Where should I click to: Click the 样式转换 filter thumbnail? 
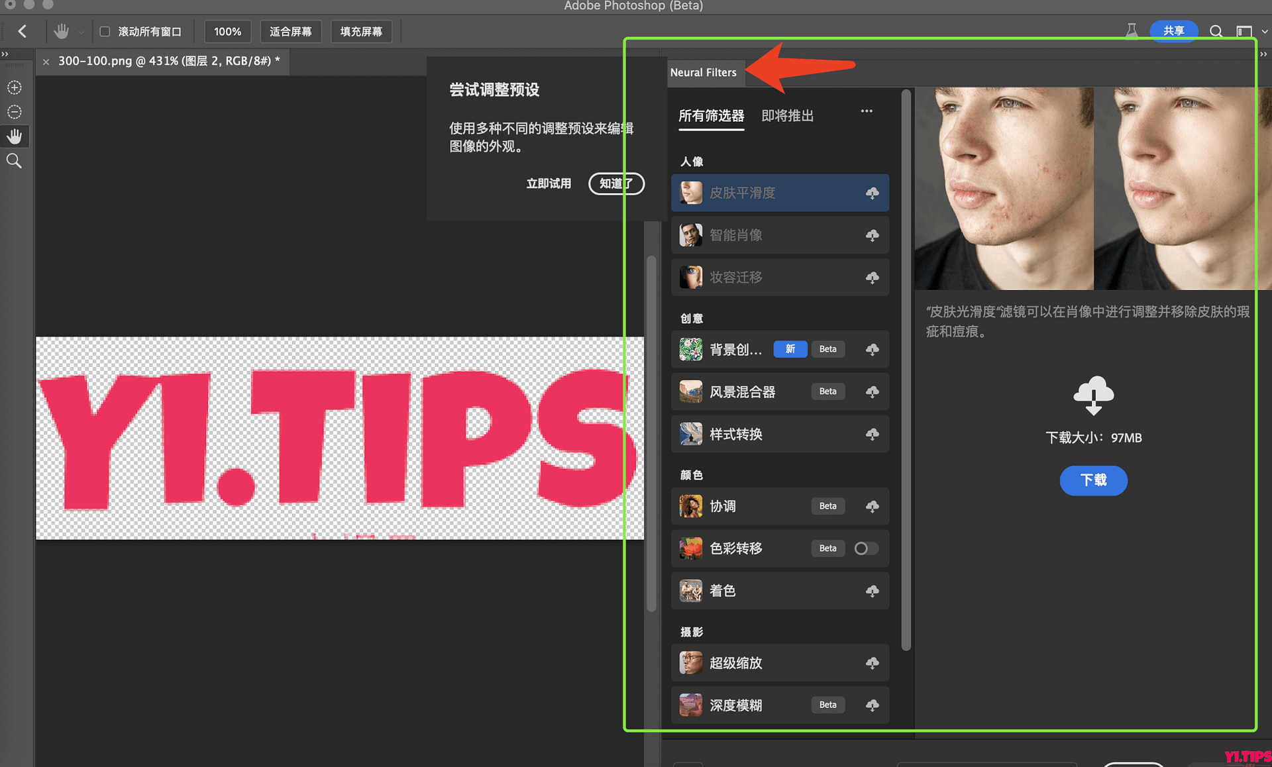[690, 434]
